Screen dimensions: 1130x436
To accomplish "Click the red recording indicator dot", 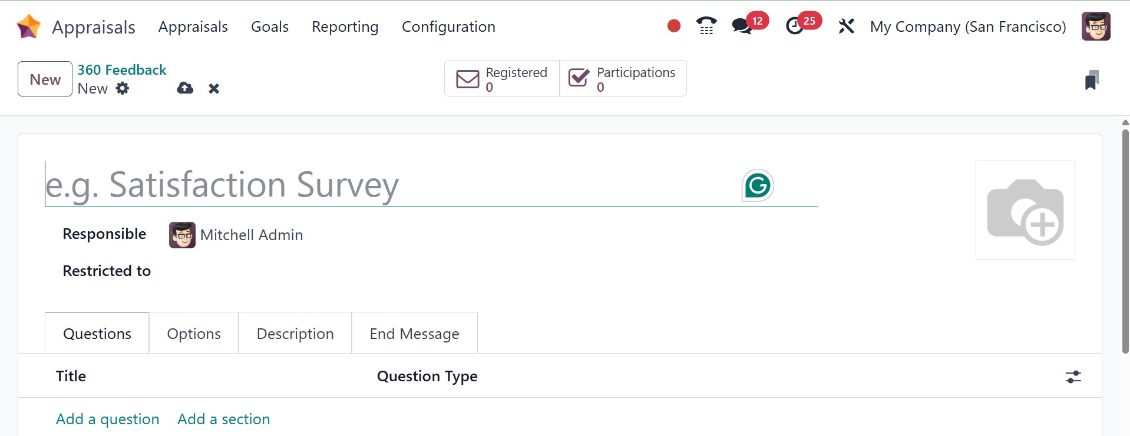I will pos(674,26).
